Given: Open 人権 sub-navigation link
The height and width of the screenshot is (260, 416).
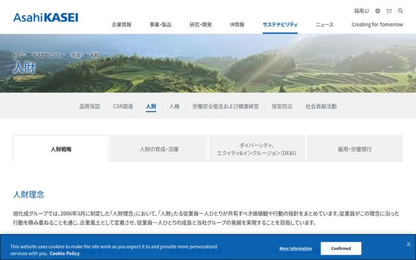Looking at the screenshot, I should point(174,107).
